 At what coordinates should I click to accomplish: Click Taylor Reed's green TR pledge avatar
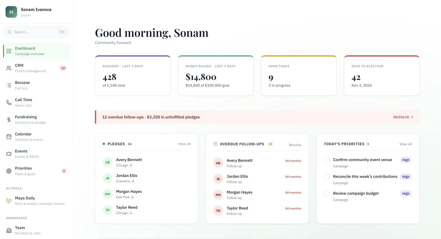[107, 210]
